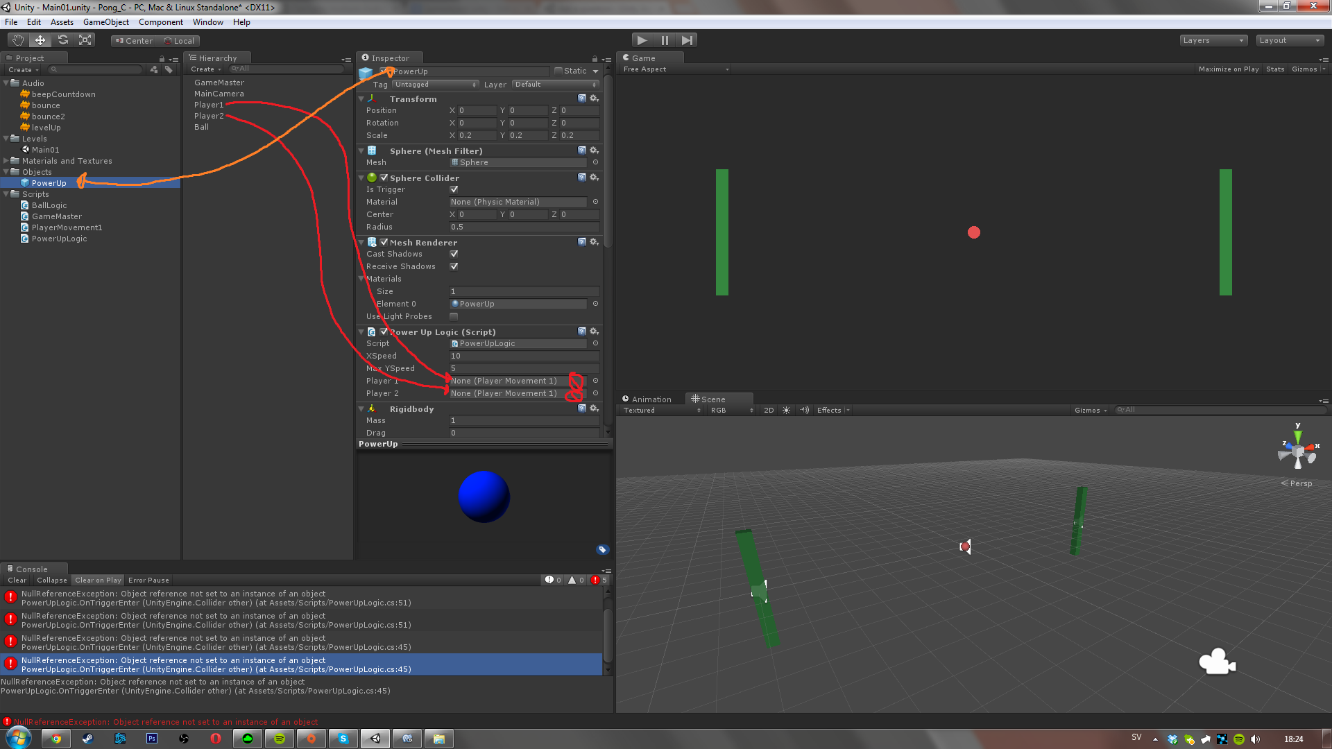
Task: Open Mesh Renderer help book icon
Action: (582, 242)
